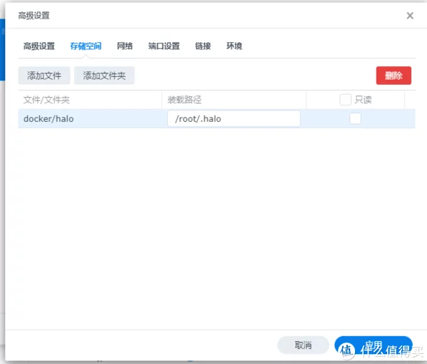Select the docker/halo folder entry
427x364 pixels.
click(x=48, y=119)
